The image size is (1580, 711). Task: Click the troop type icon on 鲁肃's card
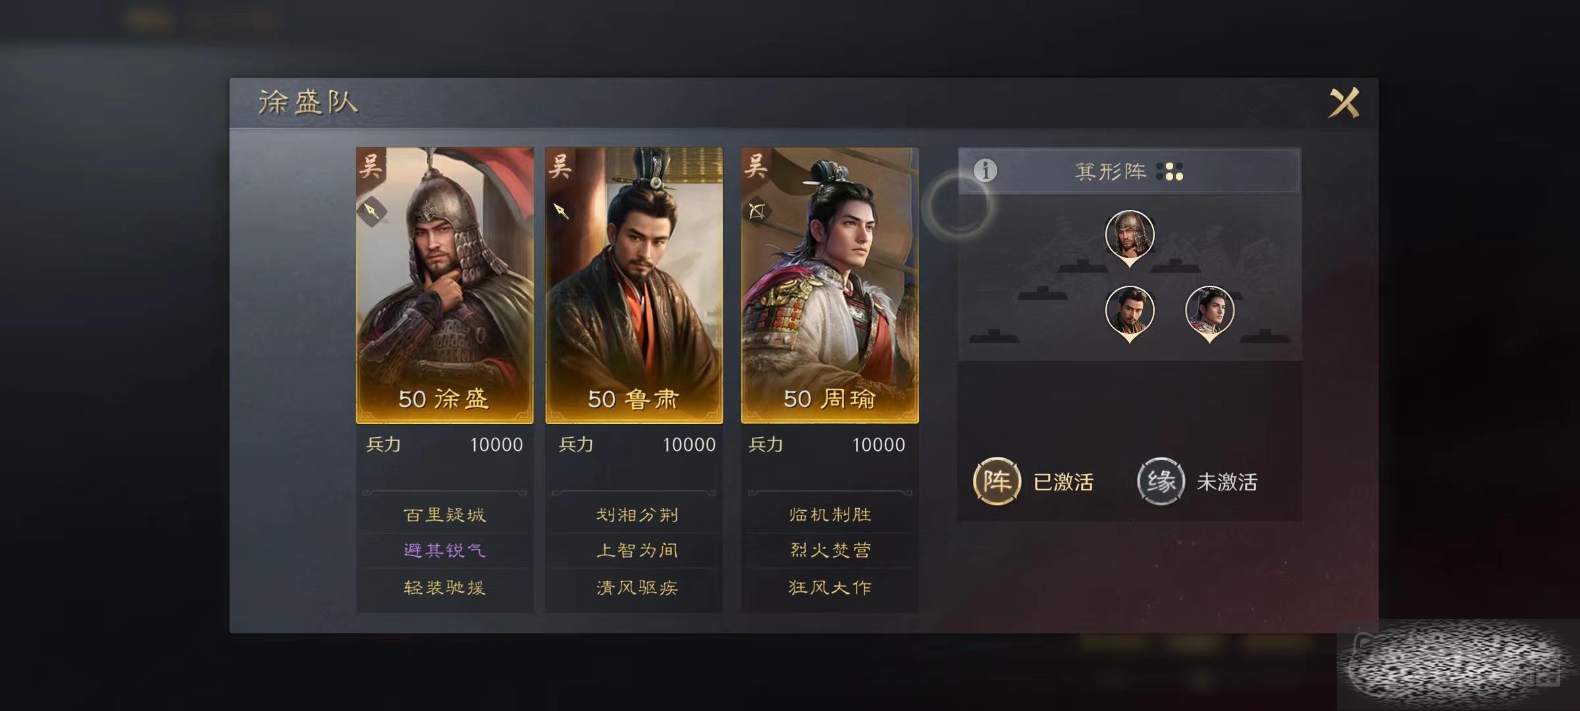click(561, 211)
